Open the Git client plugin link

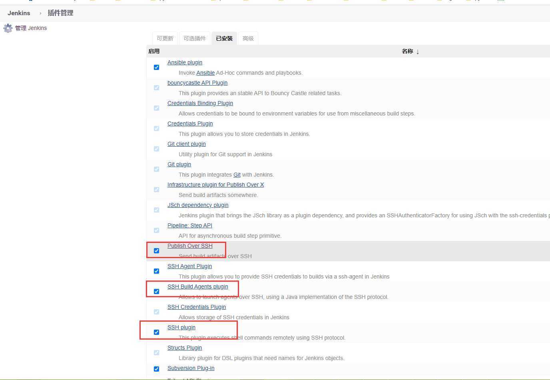pyautogui.click(x=187, y=144)
